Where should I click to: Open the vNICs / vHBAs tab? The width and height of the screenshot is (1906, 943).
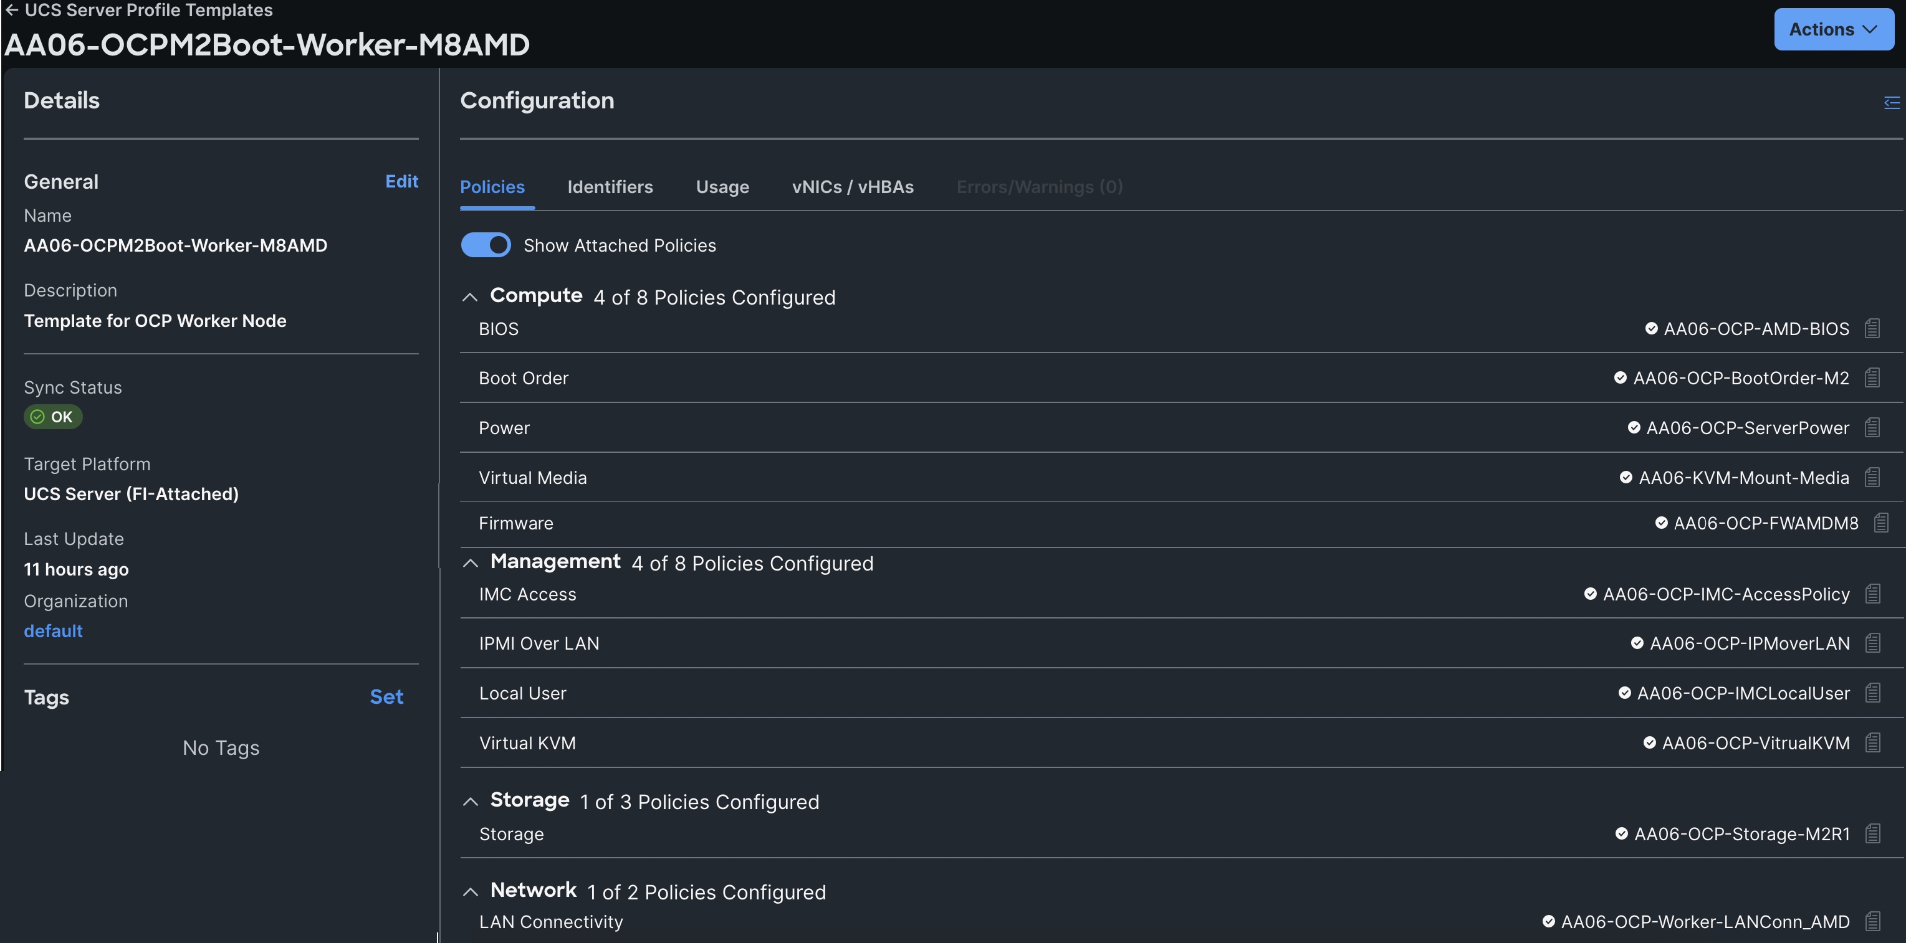click(853, 187)
